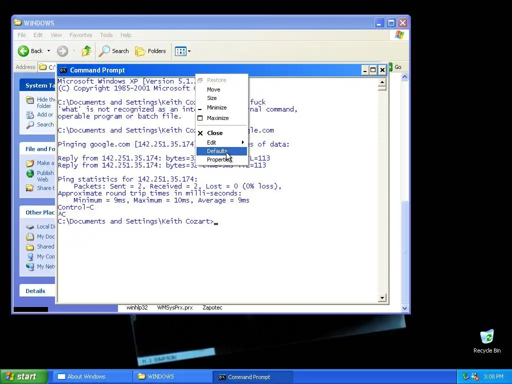Switch to WINDOWS taskbar button

tap(172, 376)
